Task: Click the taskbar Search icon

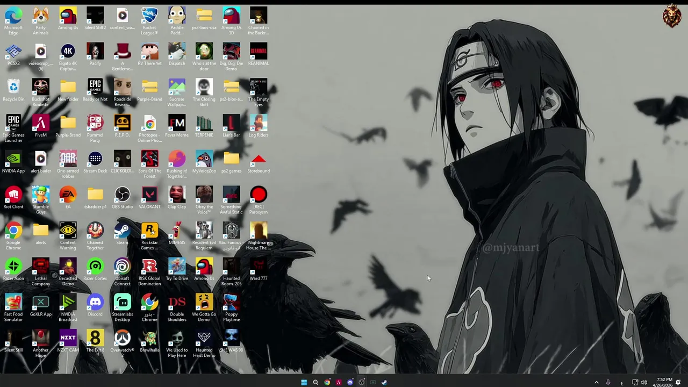Action: point(316,382)
